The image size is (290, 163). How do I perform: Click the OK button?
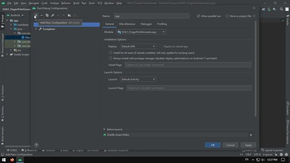point(213,145)
